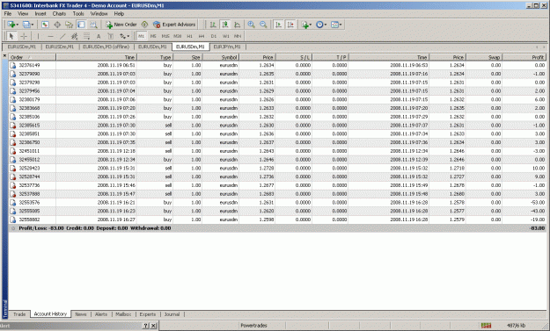This screenshot has width=550, height=331.
Task: Toggle the H4 timeframe
Action: [202, 36]
